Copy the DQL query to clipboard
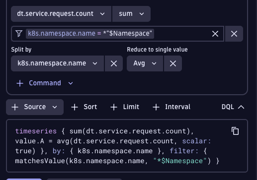The width and height of the screenshot is (257, 180). click(235, 131)
